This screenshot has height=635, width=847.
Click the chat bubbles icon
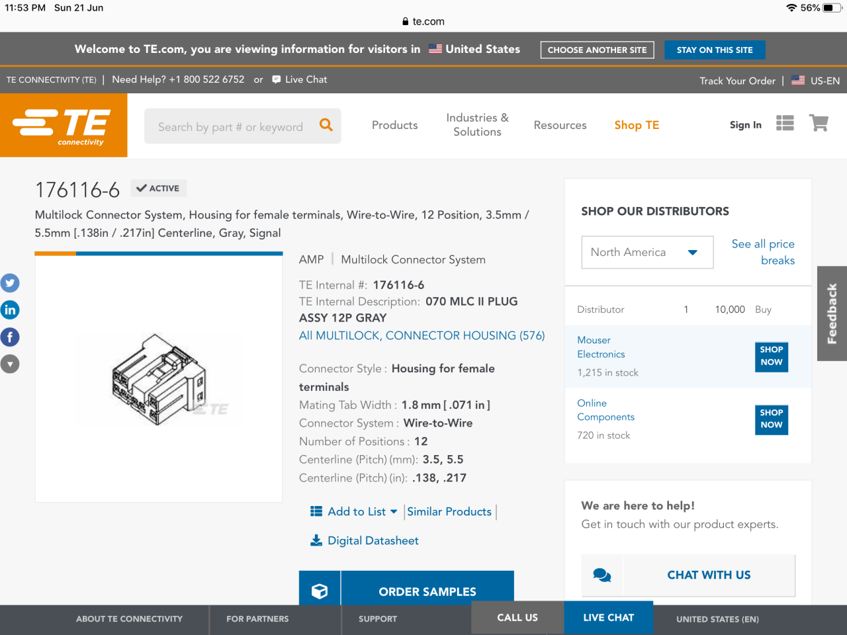click(602, 575)
